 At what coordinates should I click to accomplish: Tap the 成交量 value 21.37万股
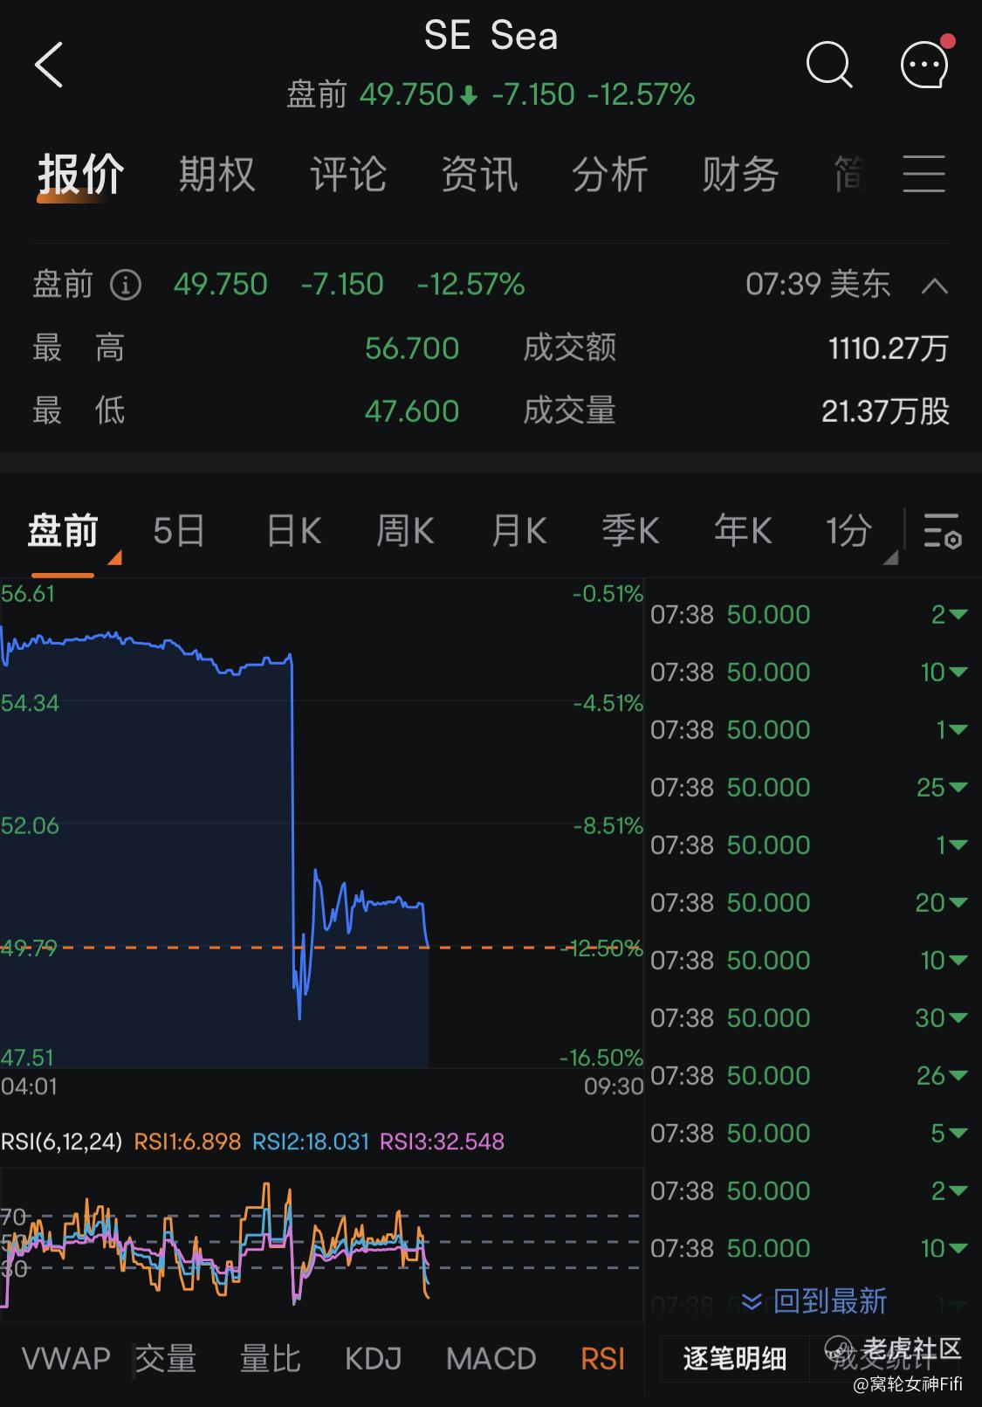pos(885,411)
